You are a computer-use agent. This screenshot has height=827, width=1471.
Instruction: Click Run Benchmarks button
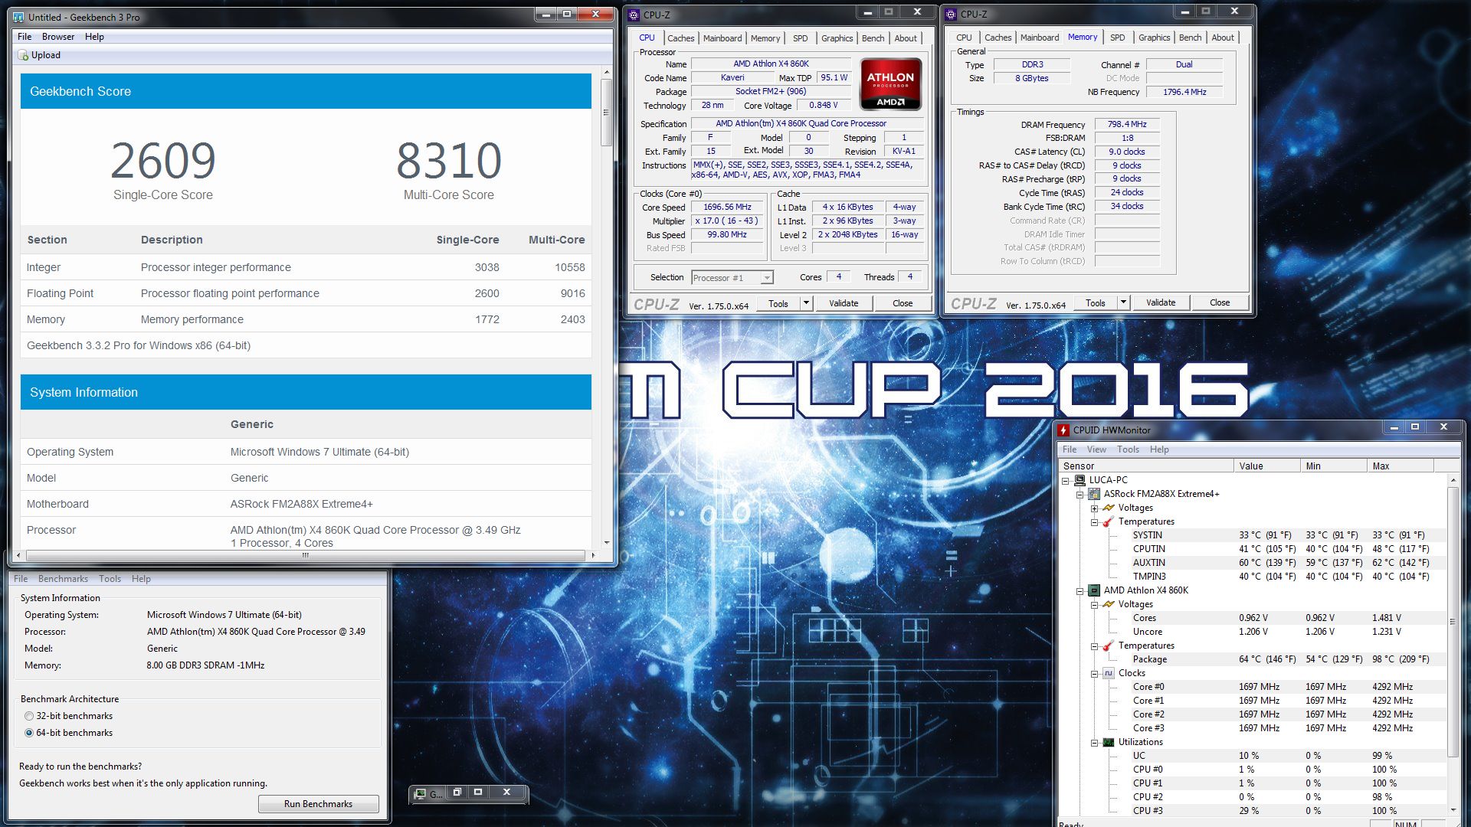(x=318, y=804)
